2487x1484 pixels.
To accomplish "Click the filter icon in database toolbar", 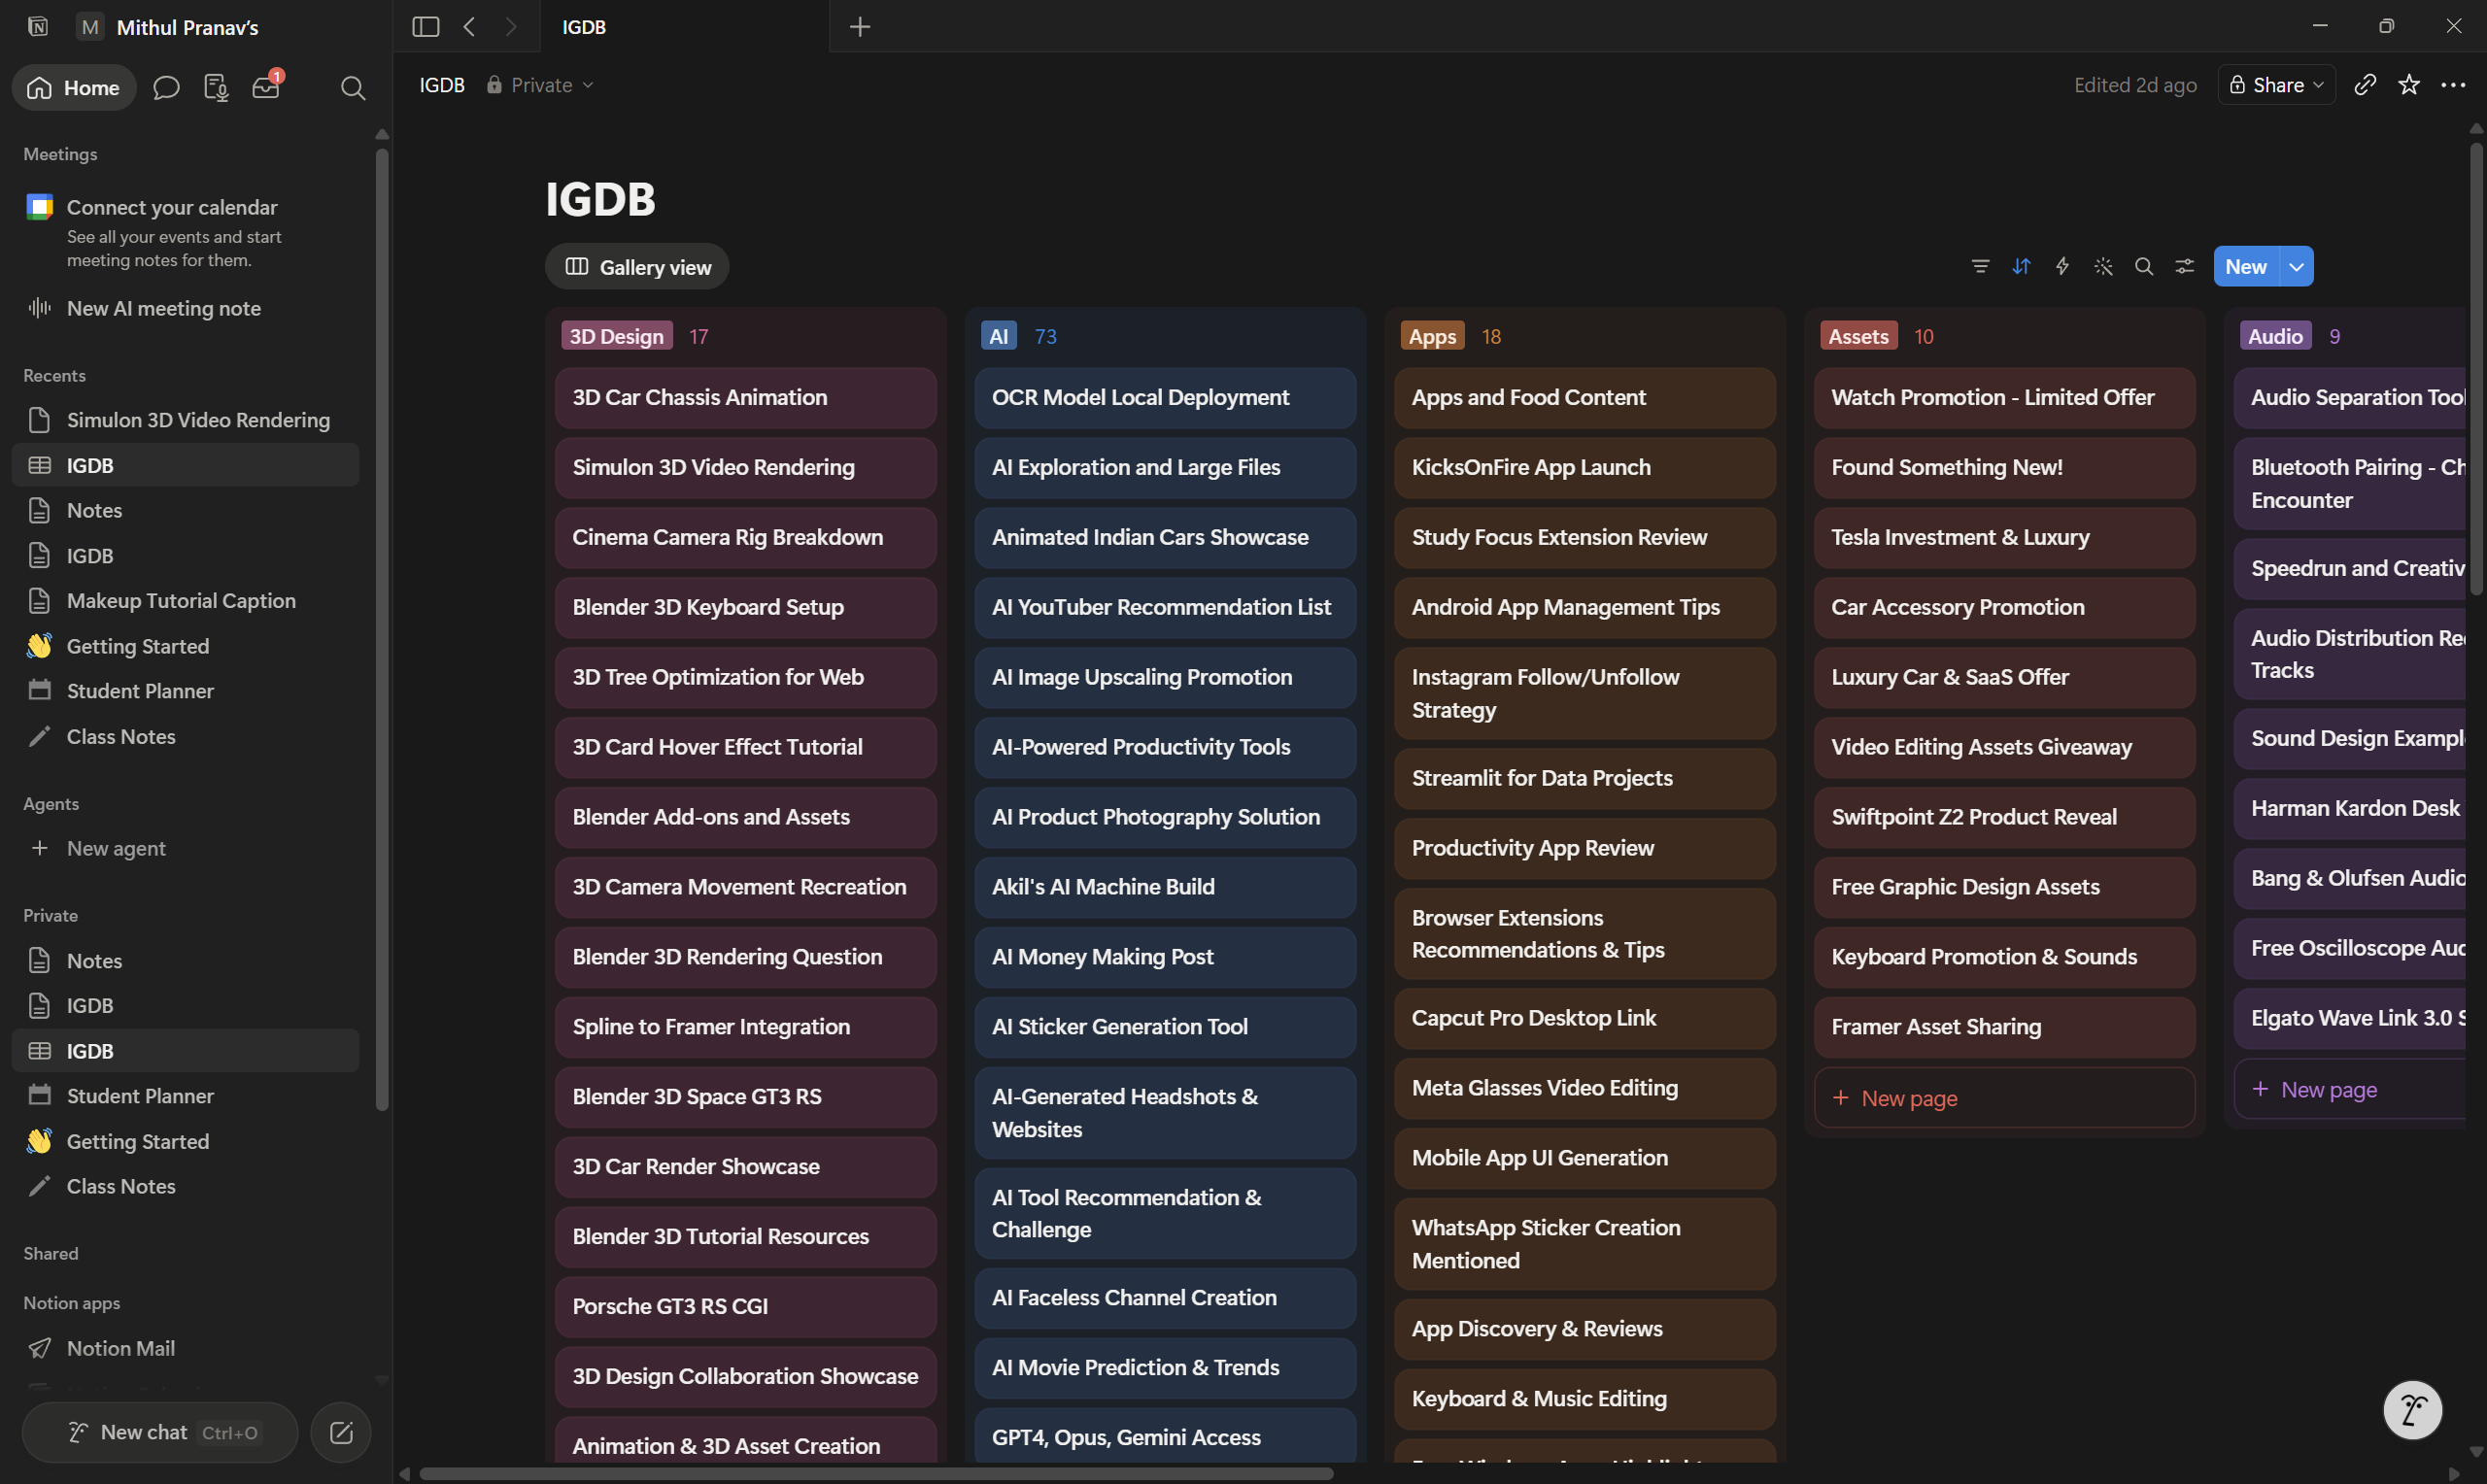I will pos(1980,266).
